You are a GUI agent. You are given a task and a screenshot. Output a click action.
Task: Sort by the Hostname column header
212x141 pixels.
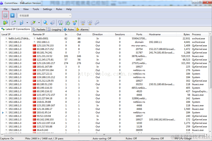pos(162,35)
